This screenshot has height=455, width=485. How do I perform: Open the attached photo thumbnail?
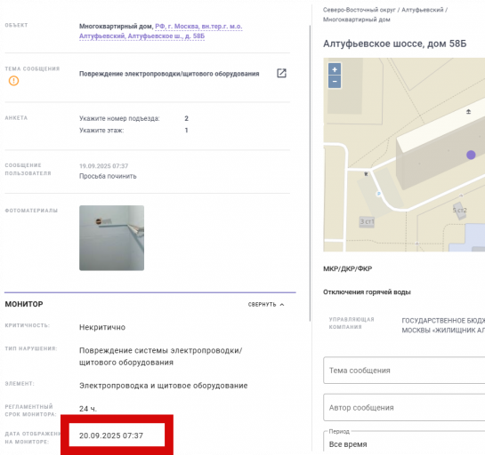111,238
